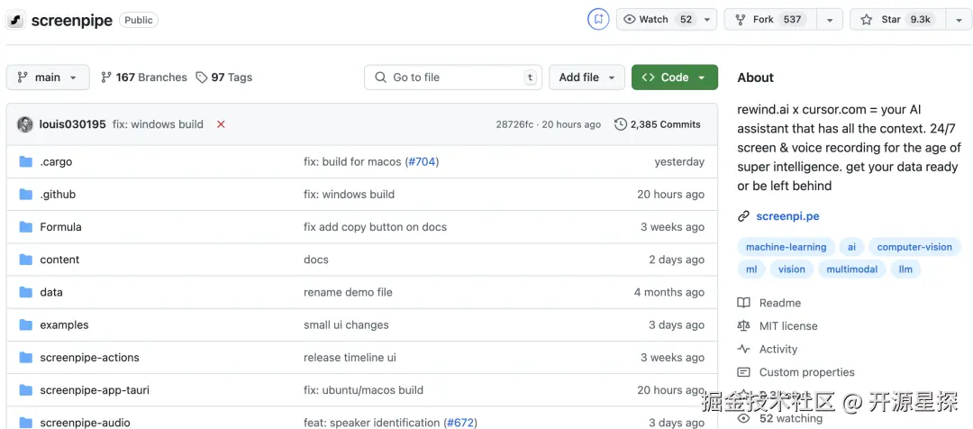
Task: Click the bookmark icon near Watch
Action: pos(598,19)
